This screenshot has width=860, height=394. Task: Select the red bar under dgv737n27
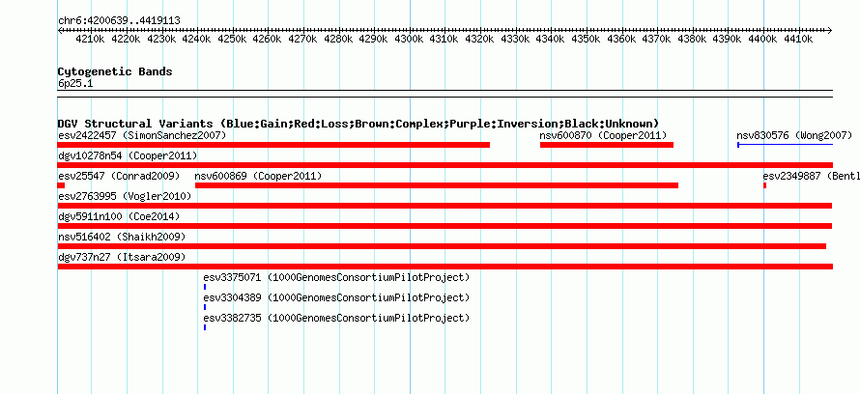click(445, 267)
